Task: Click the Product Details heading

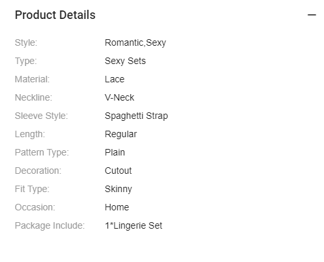Action: coord(55,15)
